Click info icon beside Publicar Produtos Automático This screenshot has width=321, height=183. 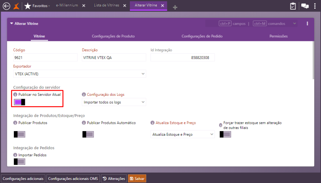coord(84,123)
